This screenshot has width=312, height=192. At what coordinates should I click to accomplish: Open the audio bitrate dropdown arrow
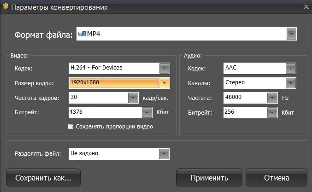(x=272, y=112)
